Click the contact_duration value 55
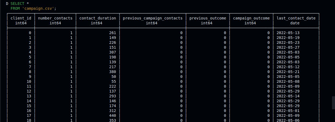The height and width of the screenshot is (122, 335). click(x=114, y=81)
